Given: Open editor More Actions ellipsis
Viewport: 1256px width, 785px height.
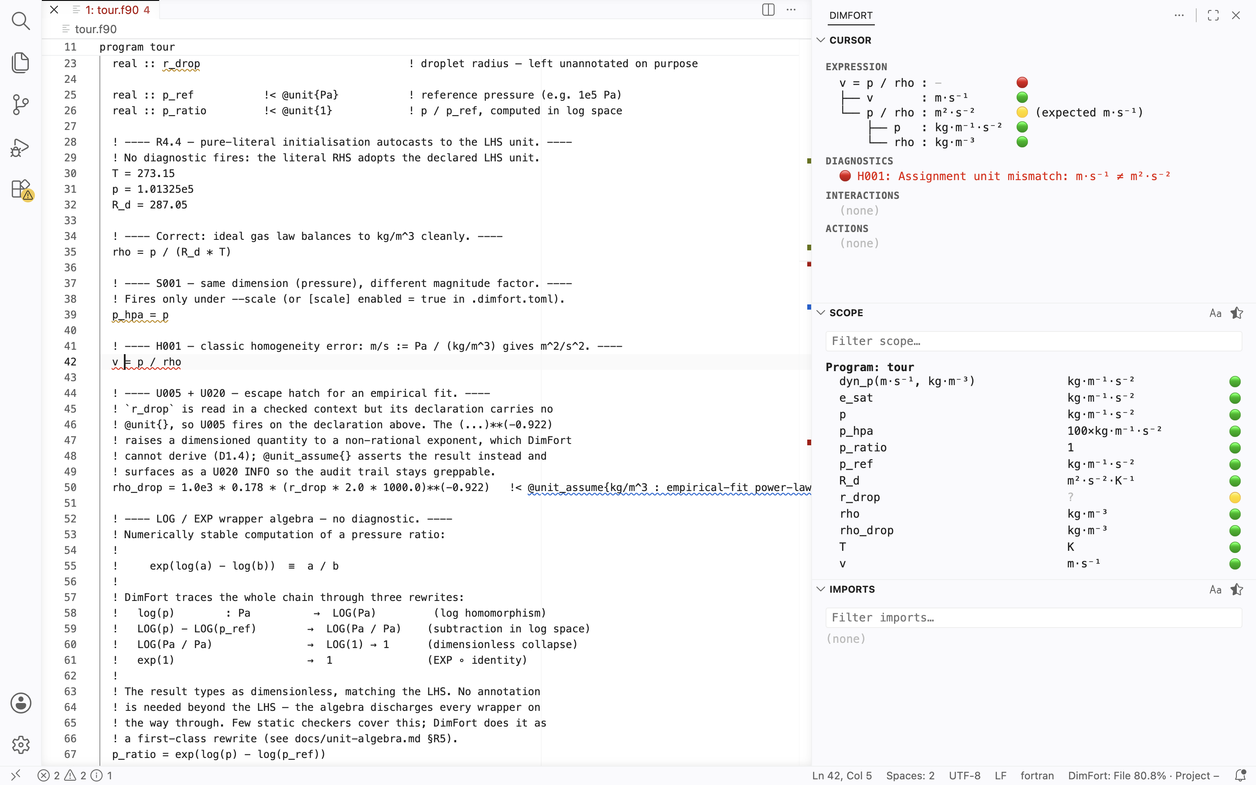Looking at the screenshot, I should pos(791,10).
